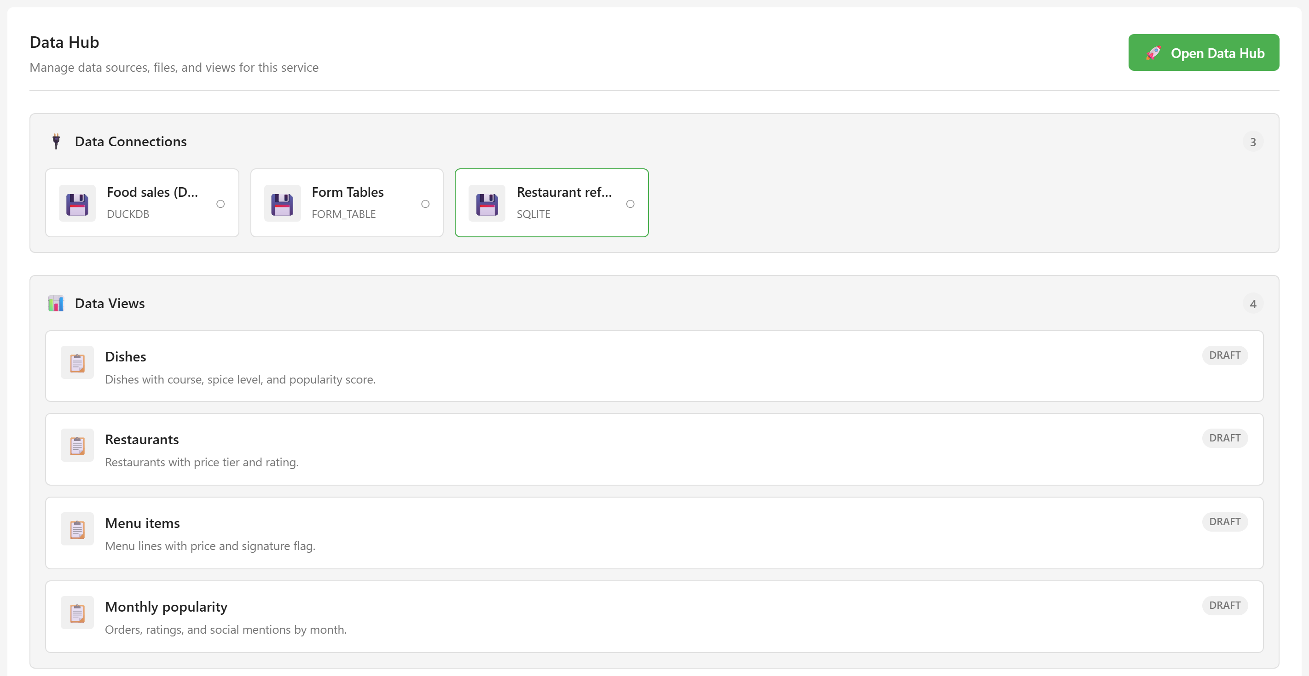This screenshot has height=676, width=1309.
Task: Click the clipboard icon for Menu items view
Action: pyautogui.click(x=77, y=529)
